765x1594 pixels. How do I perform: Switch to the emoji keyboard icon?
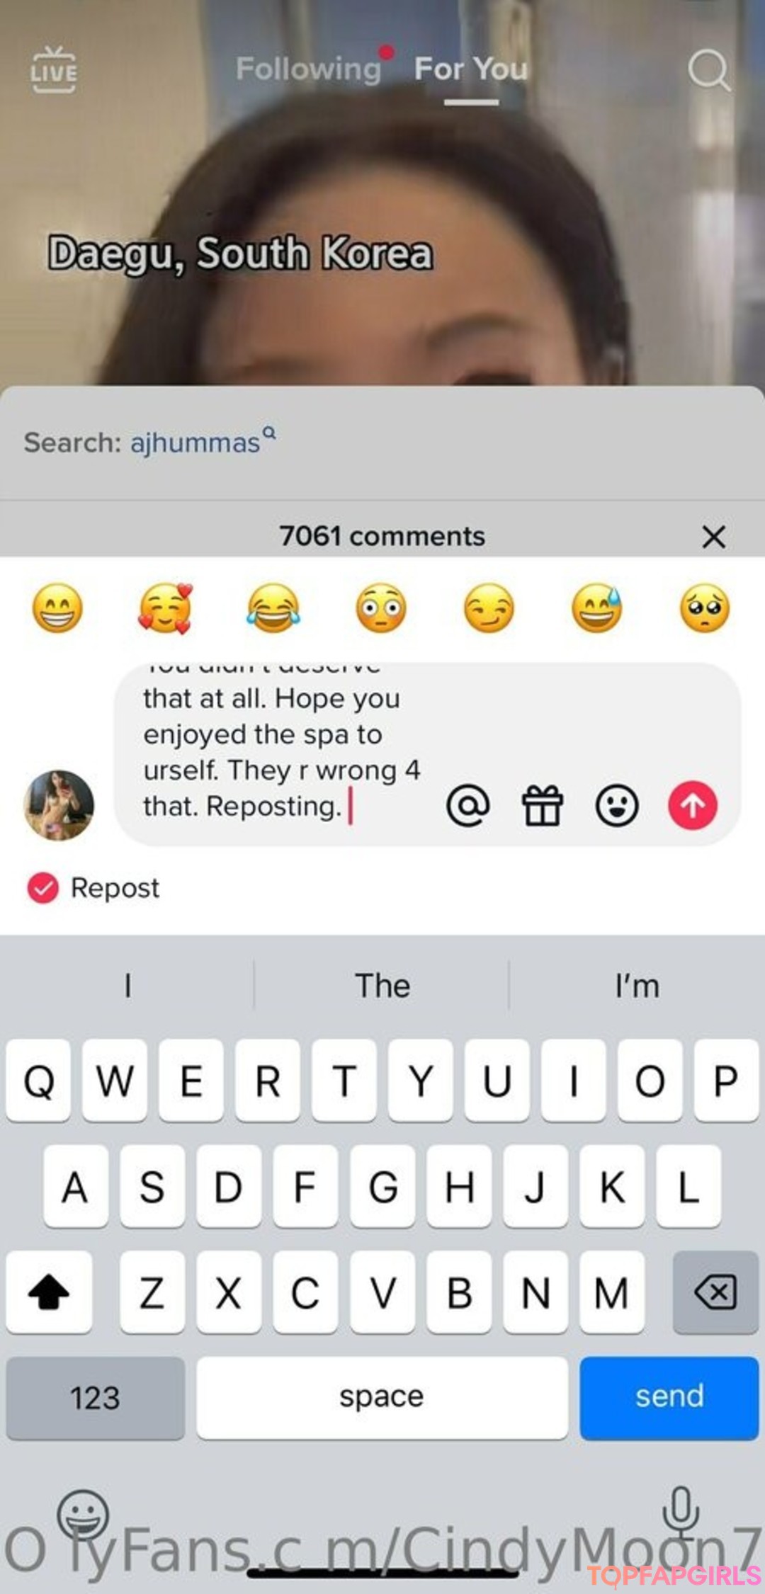tap(83, 1515)
